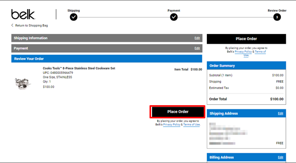The width and height of the screenshot is (296, 163).
Task: Click the Shipping step label
Action: (x=73, y=11)
